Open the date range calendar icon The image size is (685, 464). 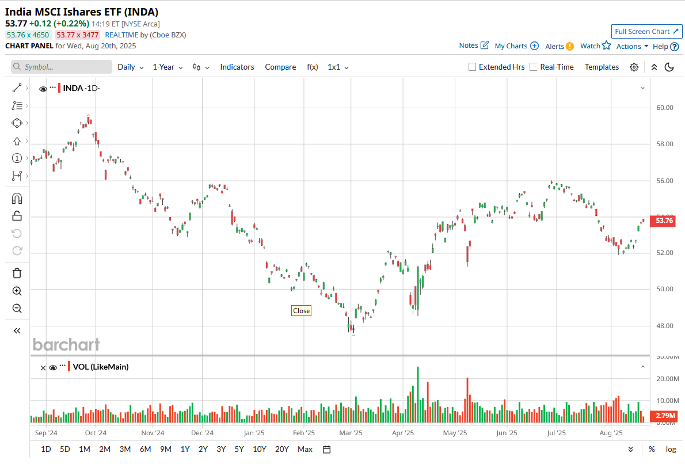coord(327,450)
